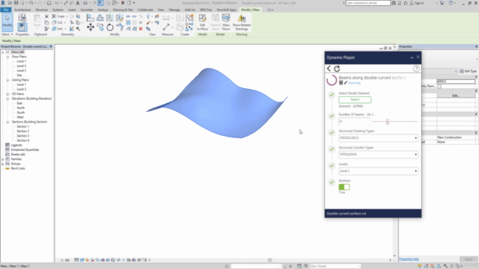Image resolution: width=479 pixels, height=269 pixels.
Task: Tick the checkbox in Properties panel
Action: click(439, 87)
